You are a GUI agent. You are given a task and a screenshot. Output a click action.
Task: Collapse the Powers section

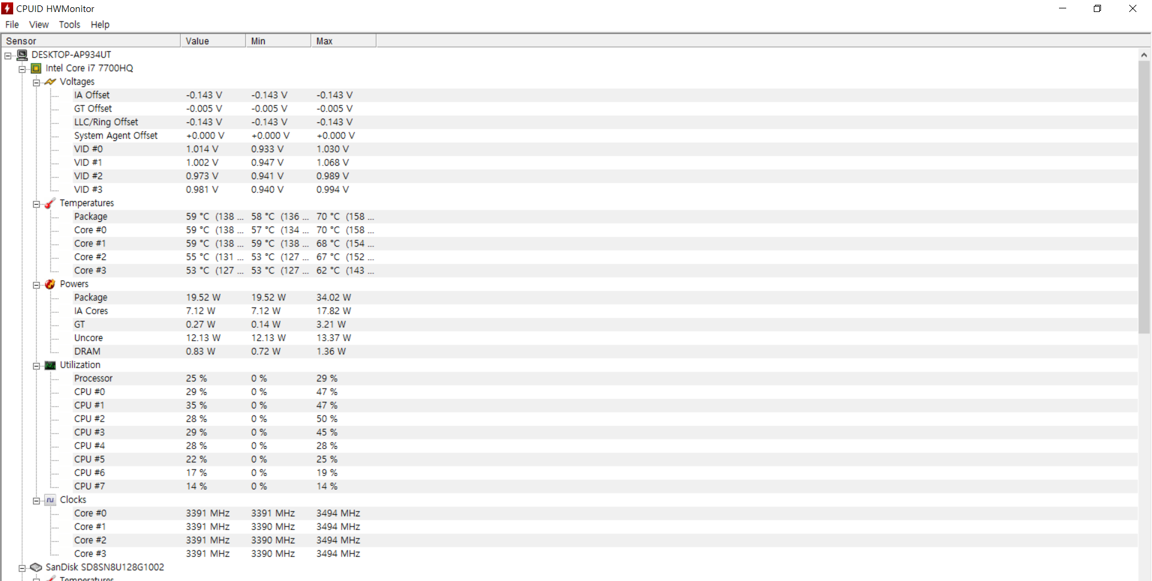(x=37, y=285)
